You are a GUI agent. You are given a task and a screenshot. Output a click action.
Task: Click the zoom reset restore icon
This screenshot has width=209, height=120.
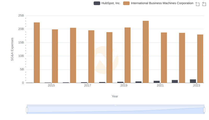(x=204, y=4)
